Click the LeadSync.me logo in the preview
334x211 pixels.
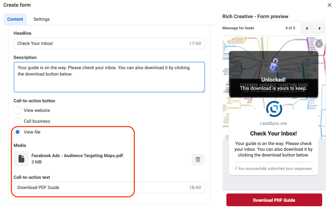click(x=273, y=109)
